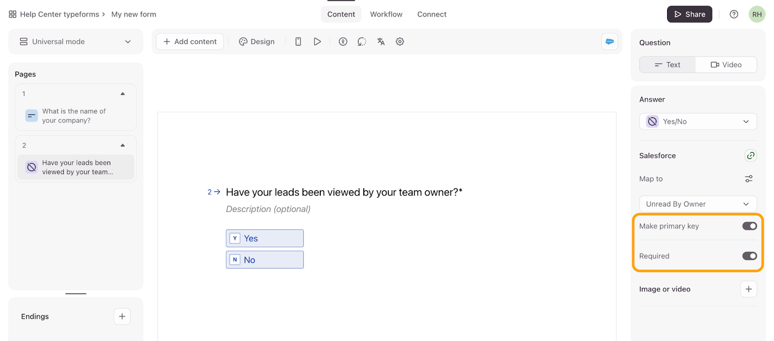Click the play preview icon

coord(317,42)
